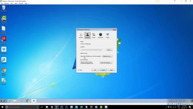Switch to the General preferences tab
The height and width of the screenshot is (109, 193).
(81, 35)
